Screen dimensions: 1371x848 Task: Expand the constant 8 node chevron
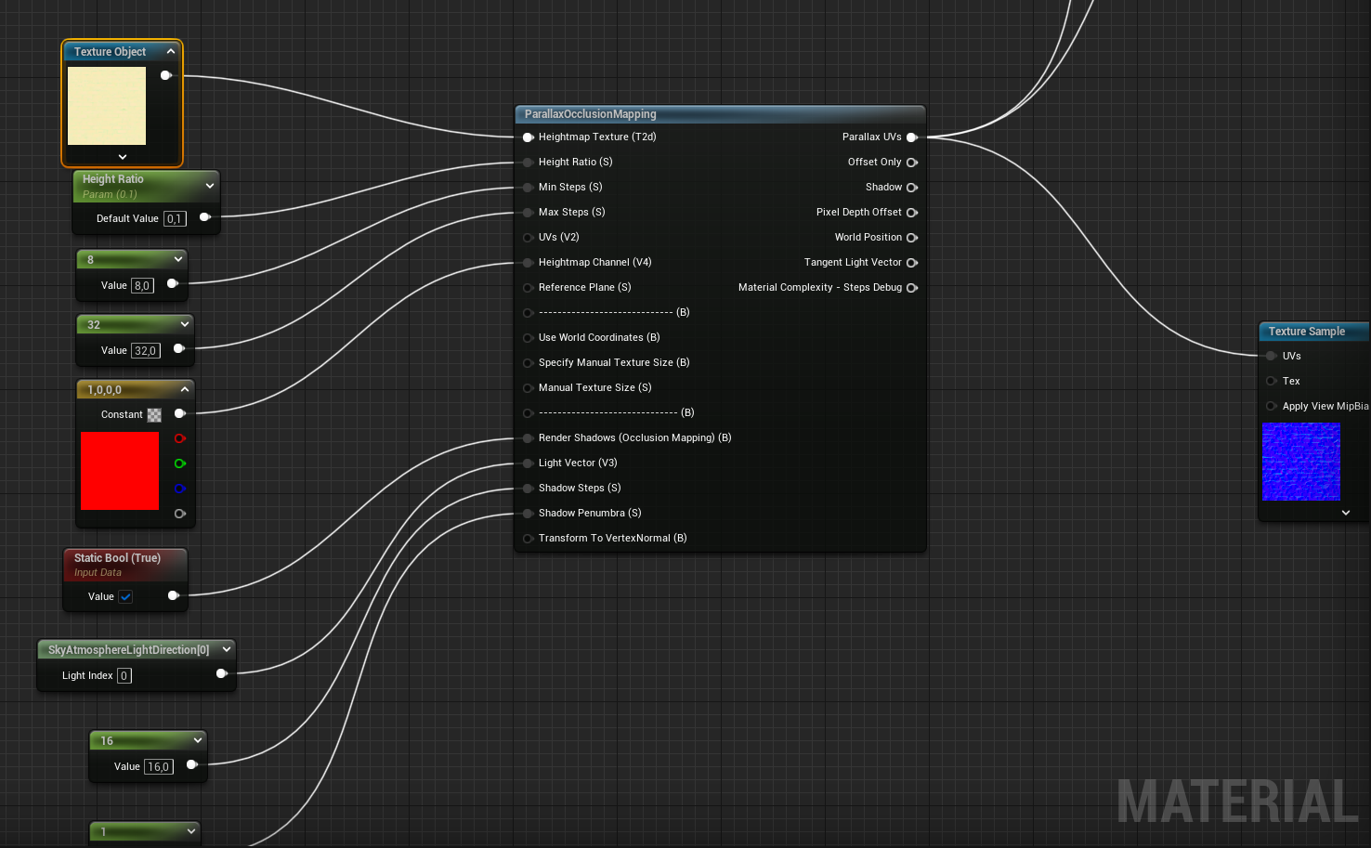tap(178, 259)
